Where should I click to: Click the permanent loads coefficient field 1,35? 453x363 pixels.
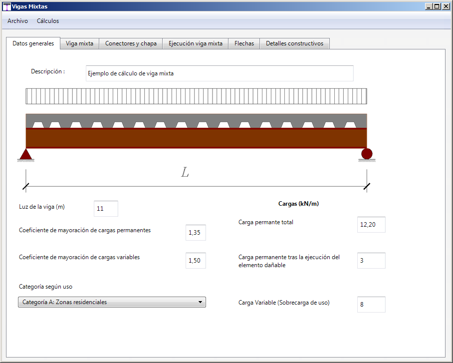(x=196, y=233)
